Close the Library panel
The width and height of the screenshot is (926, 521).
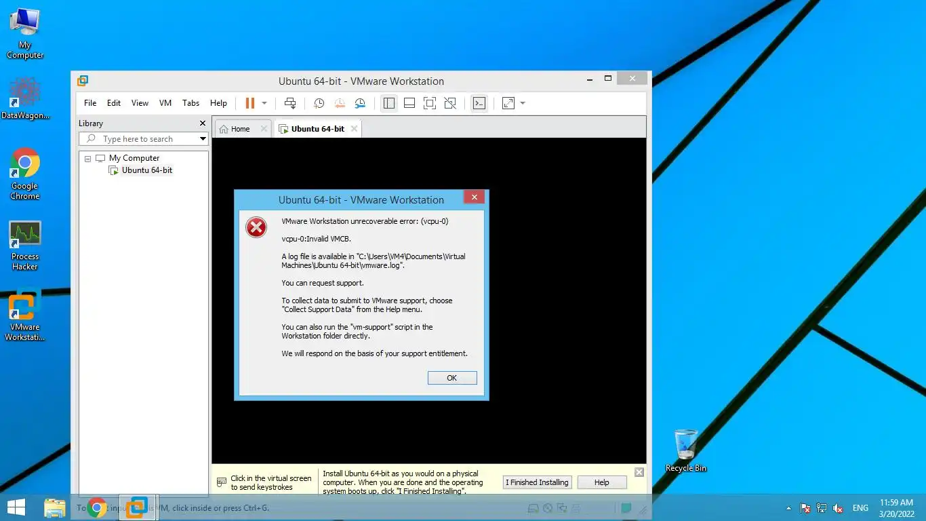click(x=202, y=123)
